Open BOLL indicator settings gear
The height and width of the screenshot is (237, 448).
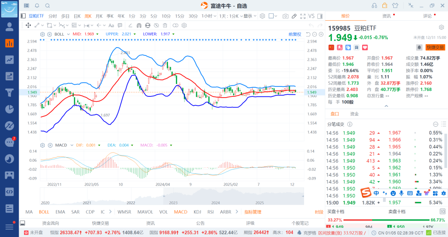tap(43, 34)
